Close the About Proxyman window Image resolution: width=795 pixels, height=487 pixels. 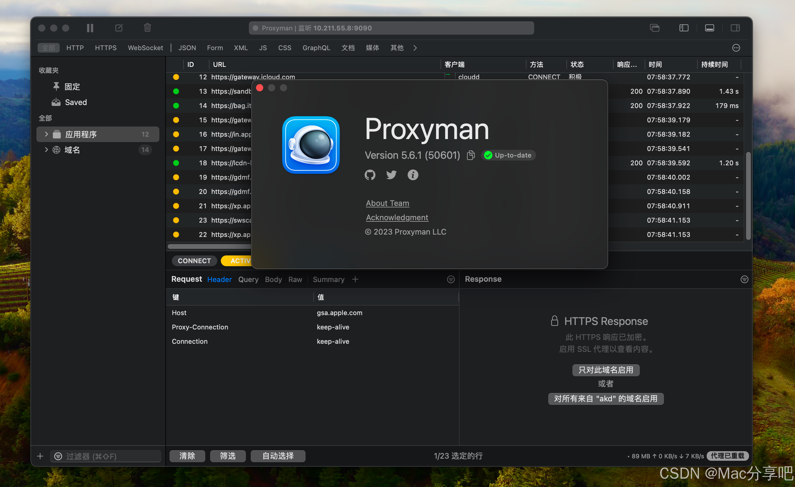(260, 88)
